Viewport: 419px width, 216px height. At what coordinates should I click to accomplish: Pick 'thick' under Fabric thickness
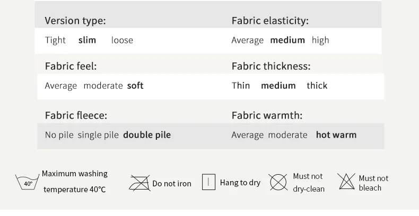(x=317, y=86)
